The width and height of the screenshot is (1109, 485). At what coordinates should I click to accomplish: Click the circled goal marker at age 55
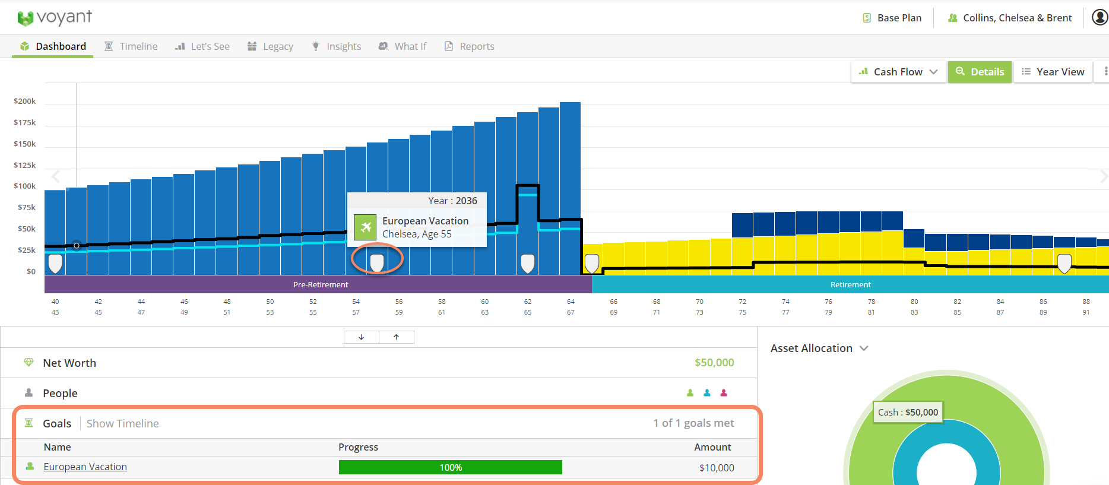click(377, 262)
